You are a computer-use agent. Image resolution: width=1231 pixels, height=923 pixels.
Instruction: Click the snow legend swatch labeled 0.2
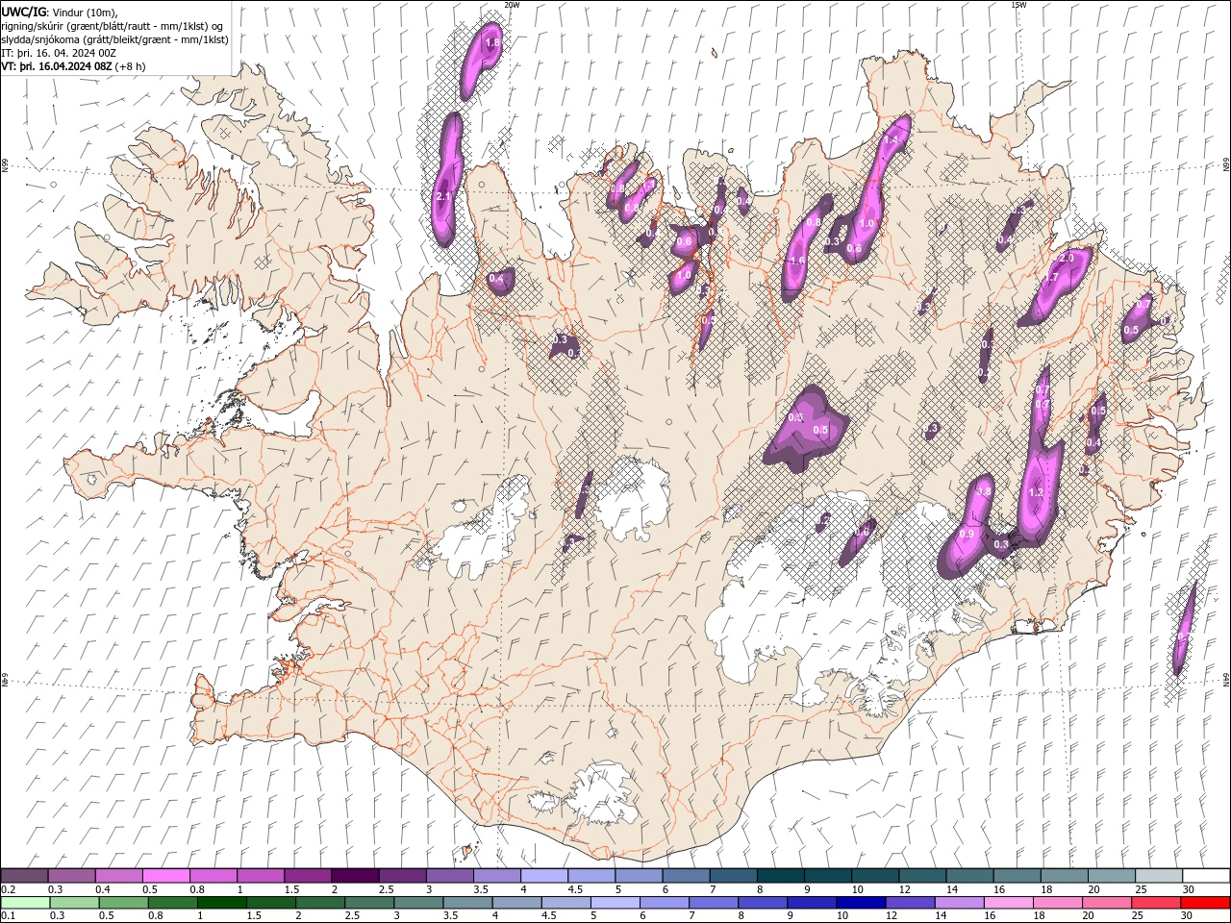pos(24,876)
